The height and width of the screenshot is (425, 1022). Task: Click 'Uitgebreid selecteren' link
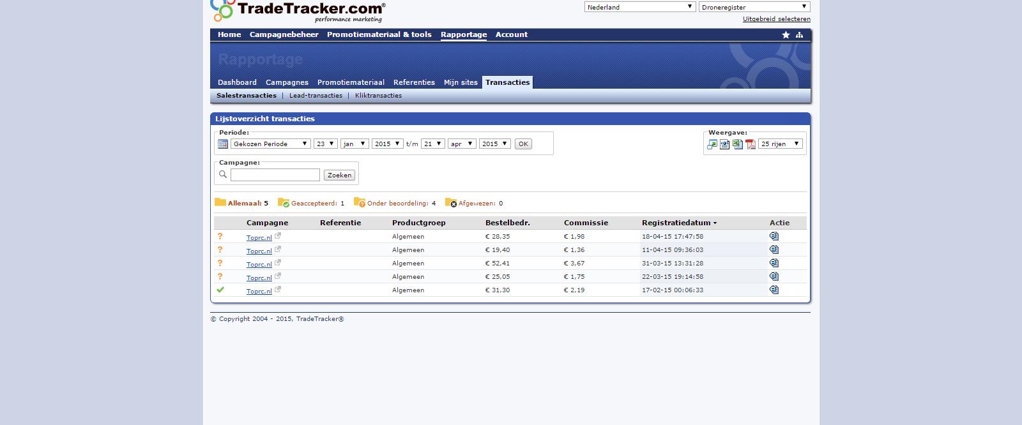(x=776, y=19)
